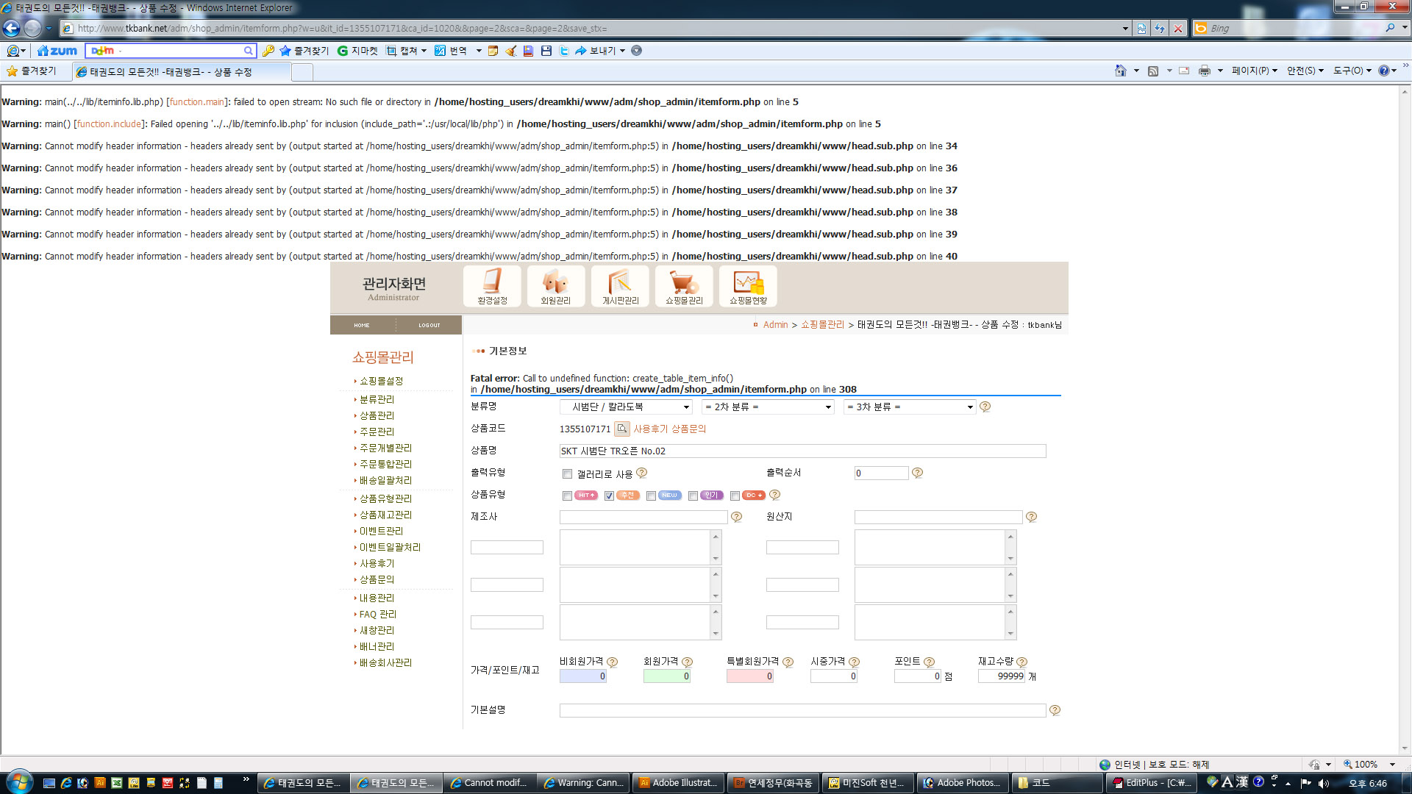1412x794 pixels.
Task: Click the 사용후기 link
Action: (x=650, y=429)
